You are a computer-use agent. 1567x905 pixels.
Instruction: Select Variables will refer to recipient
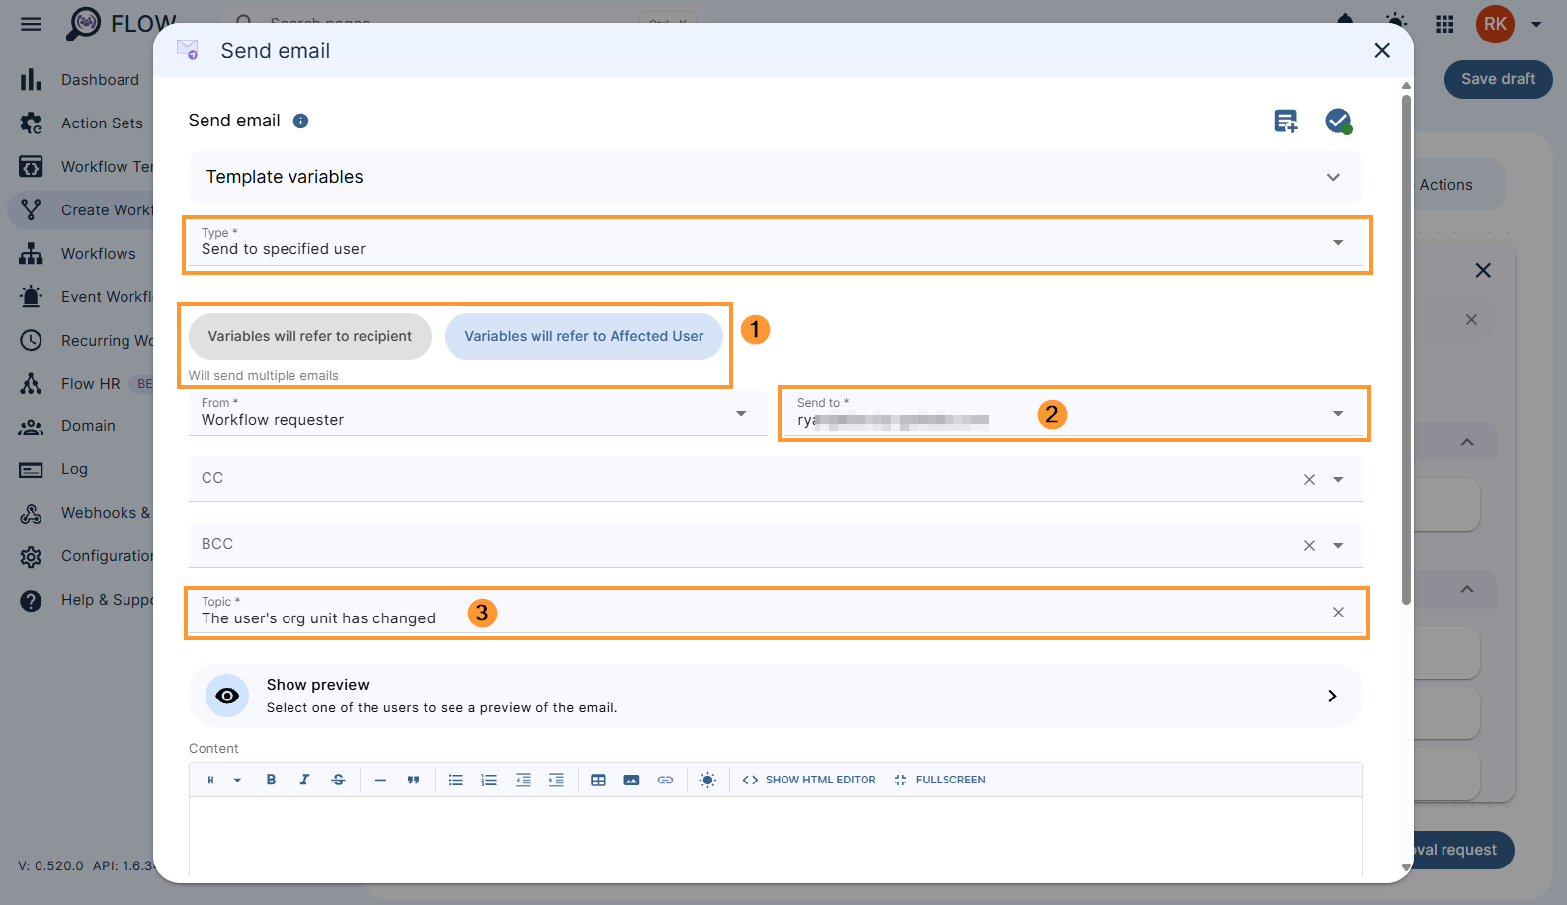pyautogui.click(x=310, y=336)
